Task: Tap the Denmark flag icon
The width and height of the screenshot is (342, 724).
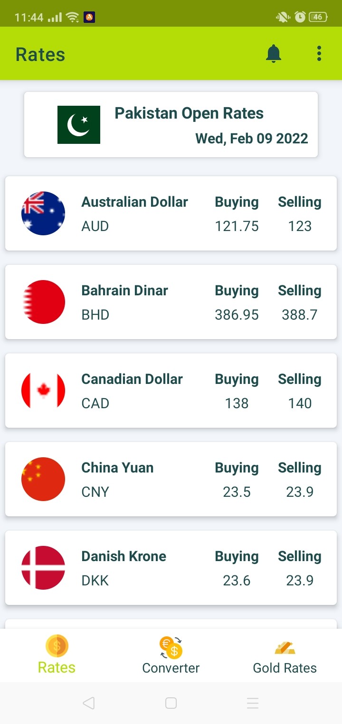Action: (x=43, y=568)
